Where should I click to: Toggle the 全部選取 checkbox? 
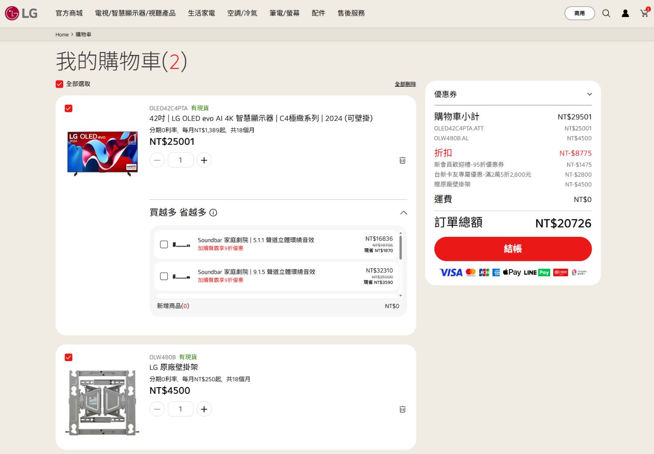[60, 84]
